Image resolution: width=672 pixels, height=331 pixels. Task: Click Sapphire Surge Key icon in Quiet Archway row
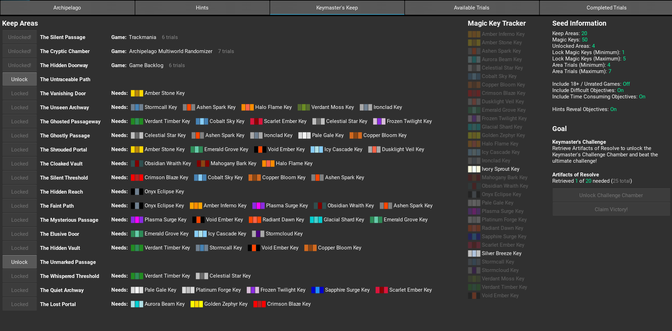[x=317, y=290]
